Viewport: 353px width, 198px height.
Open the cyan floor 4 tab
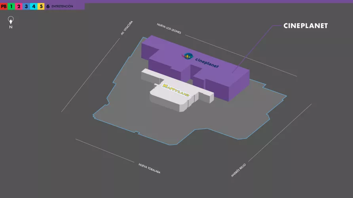[x=34, y=6]
